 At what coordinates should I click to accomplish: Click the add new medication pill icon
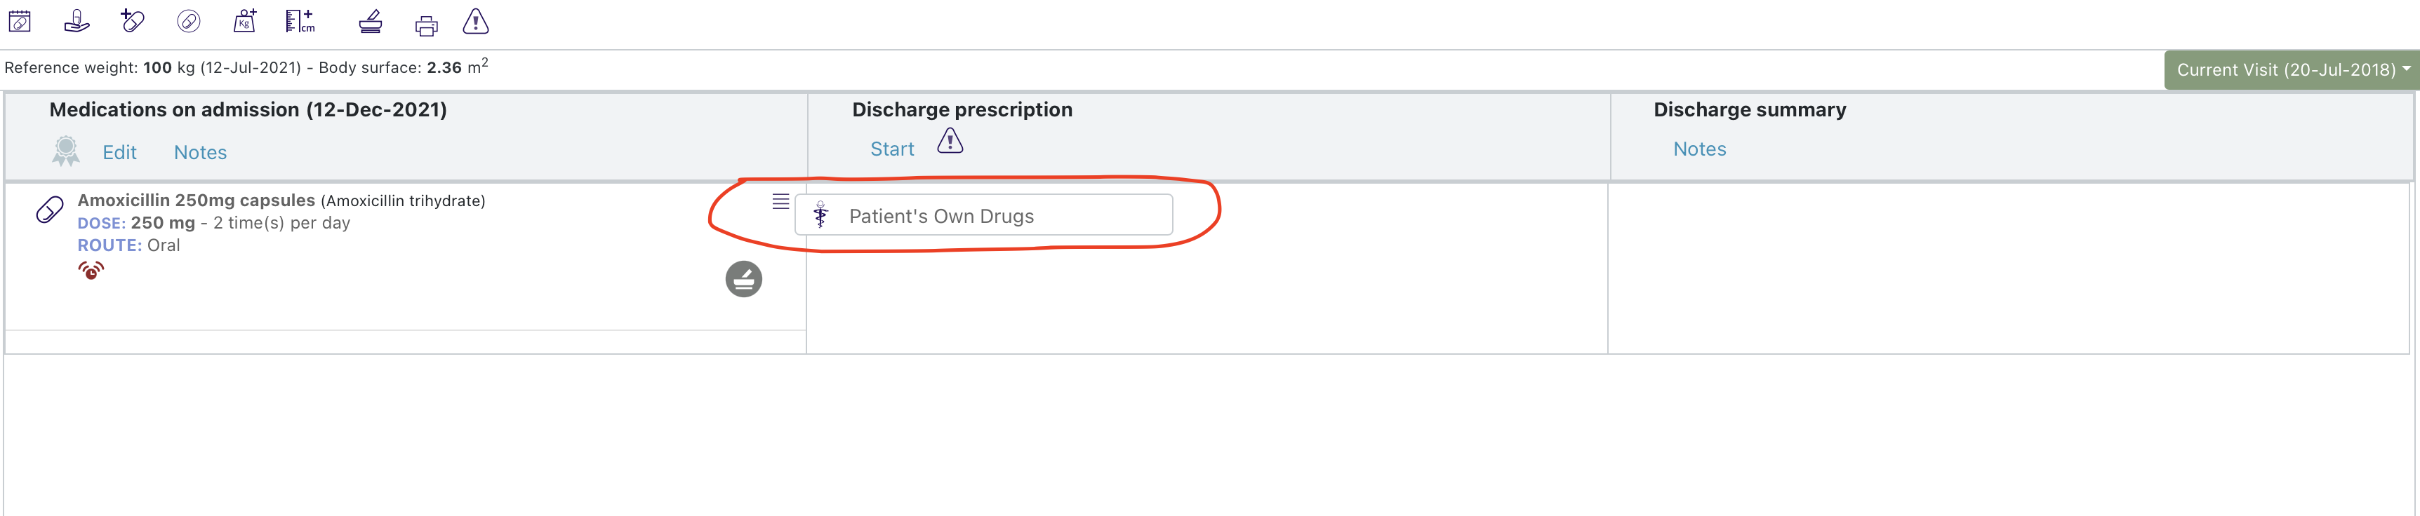coord(131,20)
